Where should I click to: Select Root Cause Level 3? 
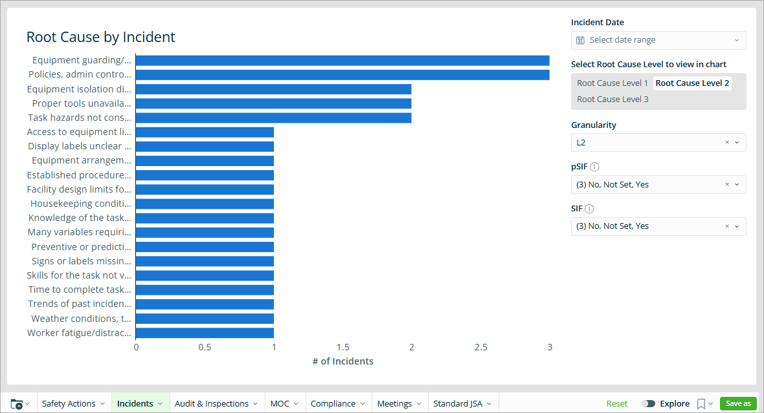pyautogui.click(x=612, y=99)
